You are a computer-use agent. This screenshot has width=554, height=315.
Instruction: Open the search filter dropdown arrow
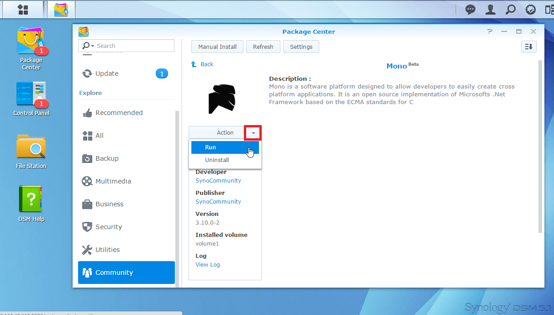tap(93, 46)
